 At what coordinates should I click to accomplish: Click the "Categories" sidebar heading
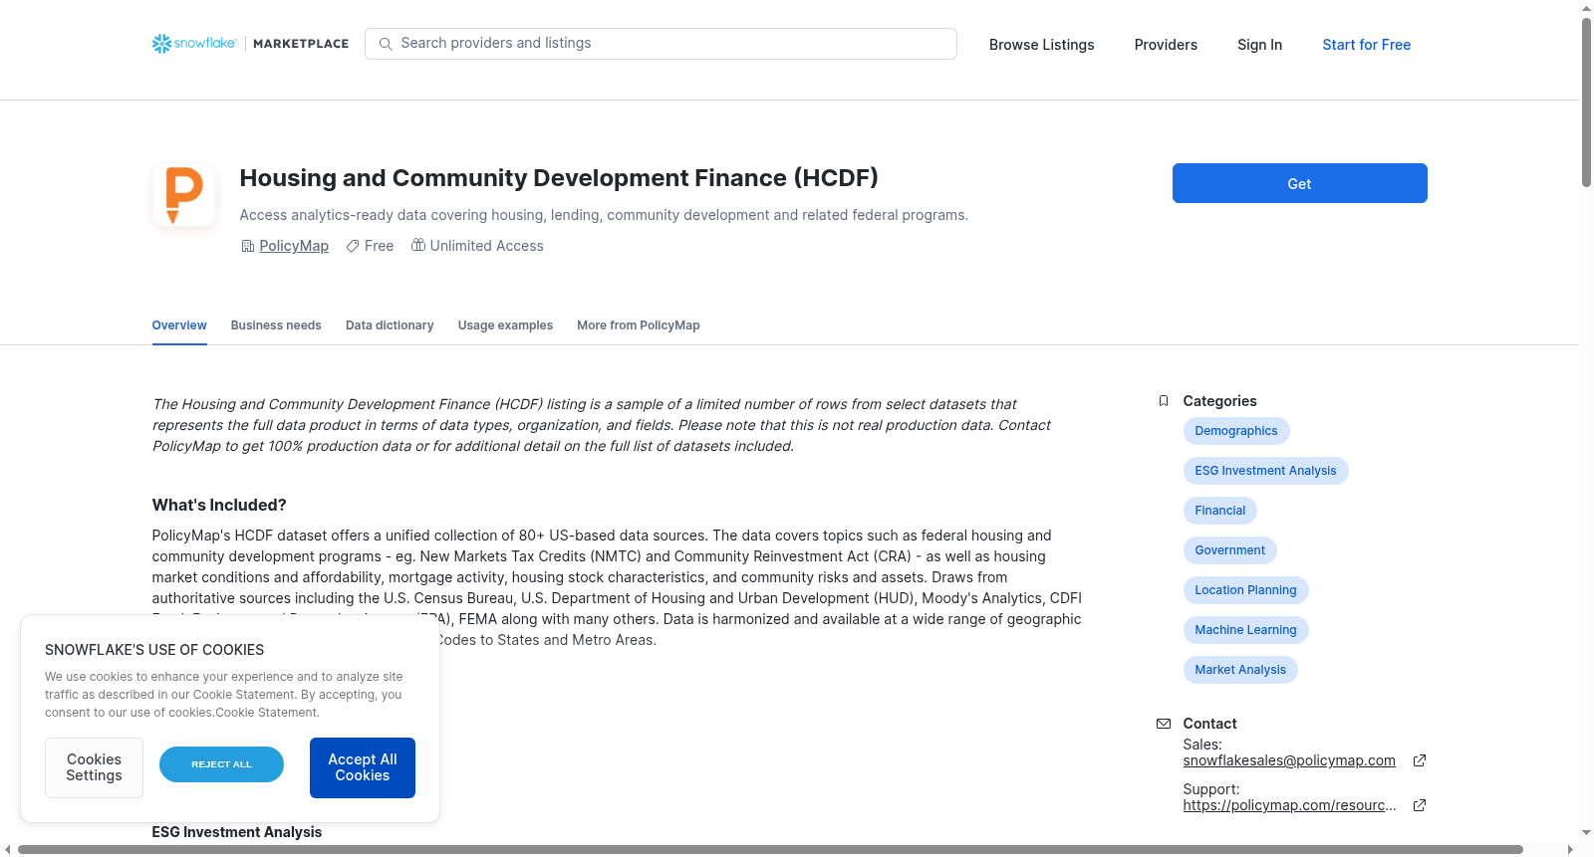1219,401
